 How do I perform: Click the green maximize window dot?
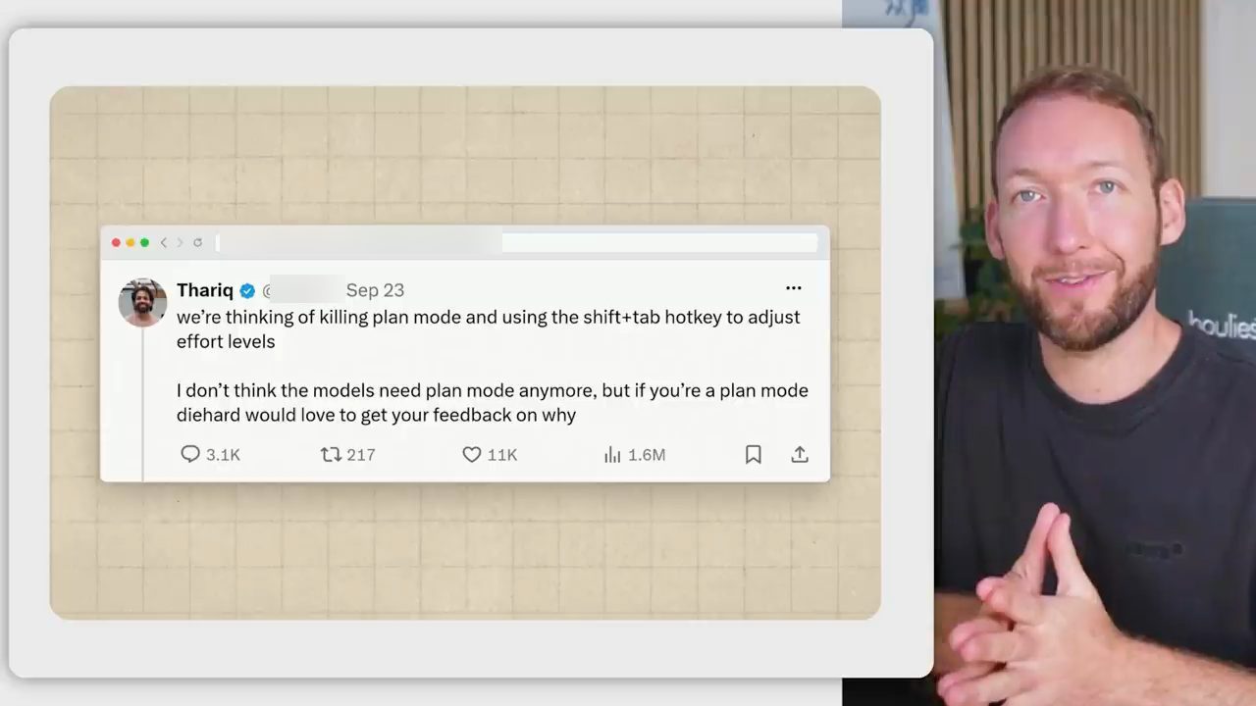144,242
